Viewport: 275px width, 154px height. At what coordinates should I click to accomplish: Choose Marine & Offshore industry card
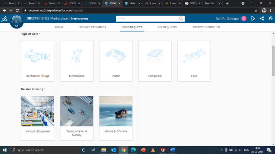(x=116, y=118)
